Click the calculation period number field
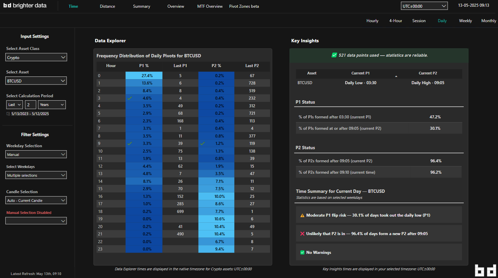The image size is (498, 278). pos(30,105)
